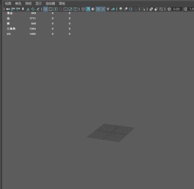Click the Isolate Select icon
Viewport: 194px width, 189px height.
pyautogui.click(x=143, y=9)
